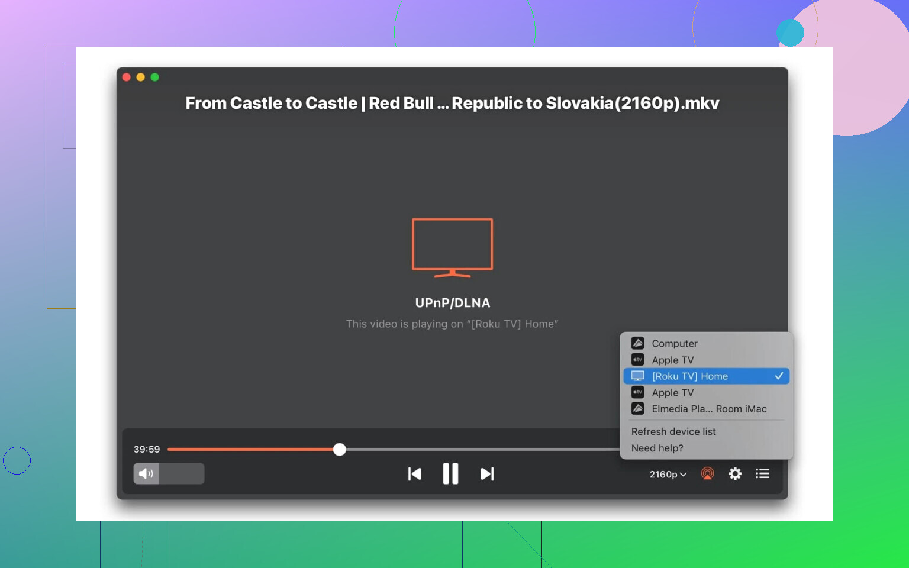Skip to the previous track
This screenshot has height=568, width=909.
[414, 474]
